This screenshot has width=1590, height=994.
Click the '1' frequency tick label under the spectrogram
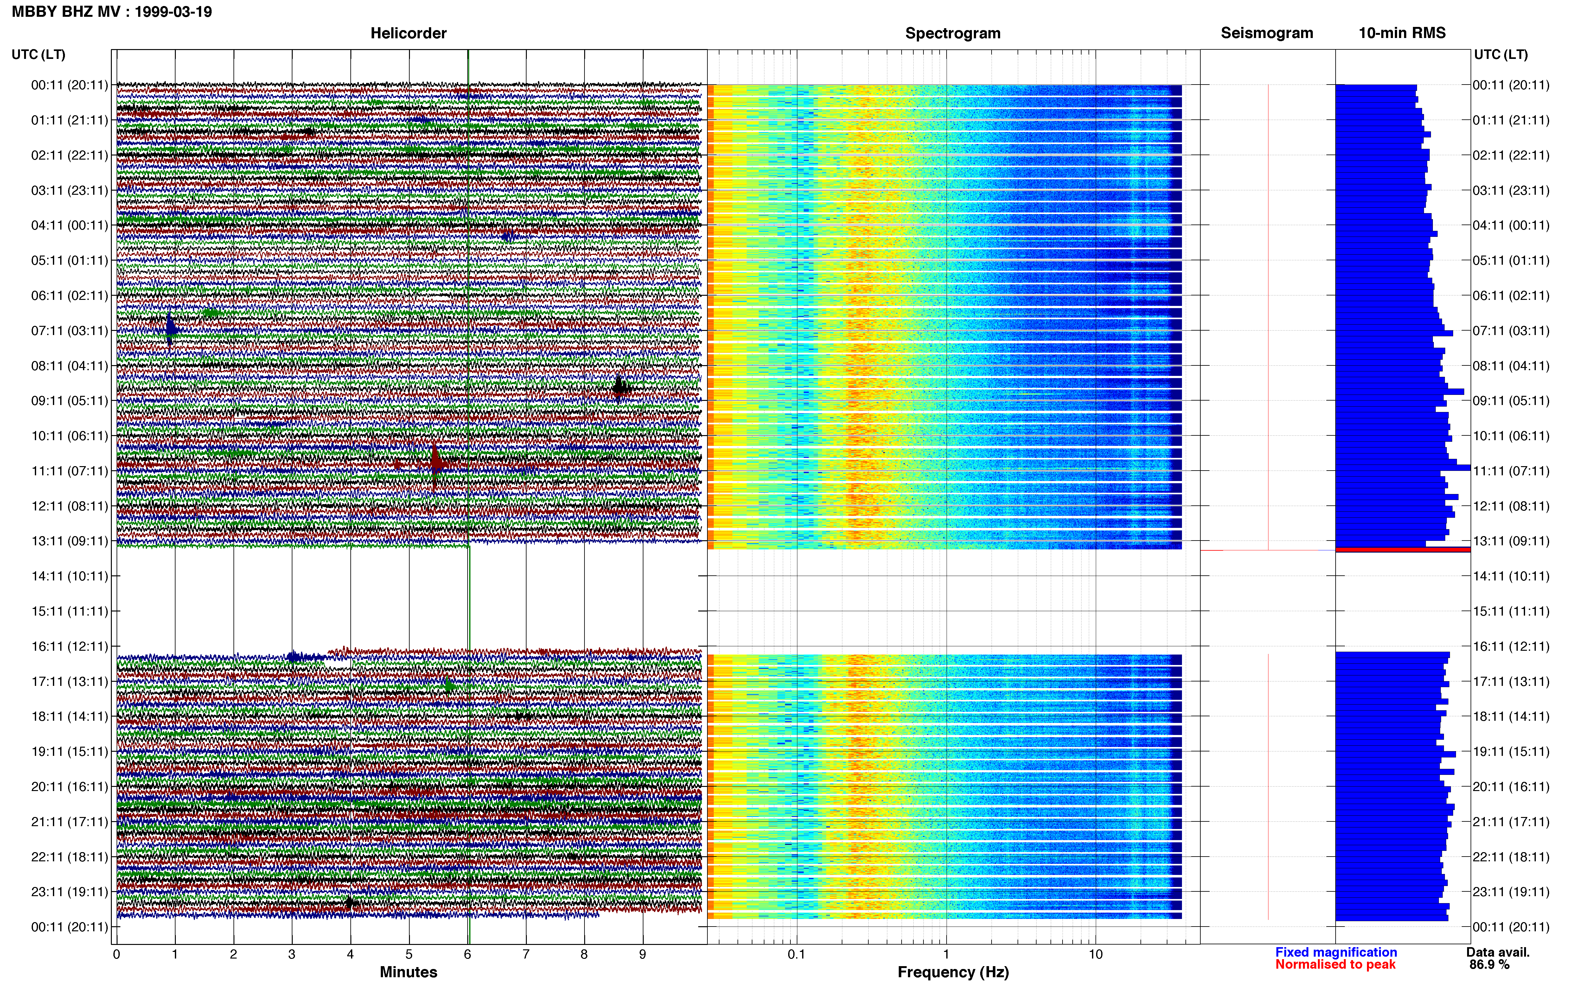point(946,954)
